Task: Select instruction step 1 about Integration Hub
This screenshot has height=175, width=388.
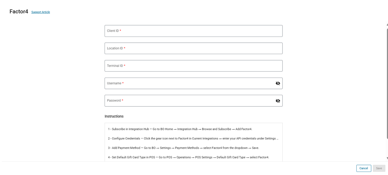Action: 180,129
